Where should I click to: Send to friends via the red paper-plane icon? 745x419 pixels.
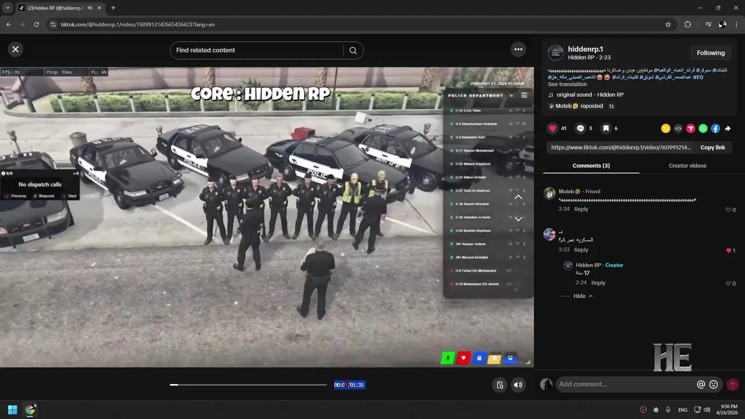691,129
